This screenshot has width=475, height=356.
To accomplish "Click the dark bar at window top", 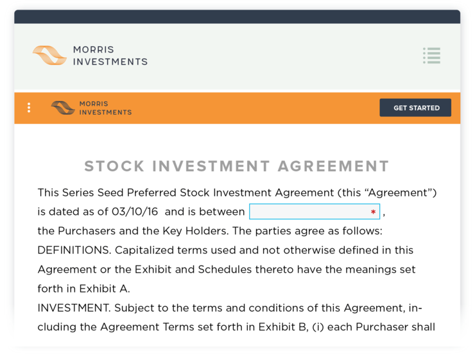I will [x=237, y=17].
